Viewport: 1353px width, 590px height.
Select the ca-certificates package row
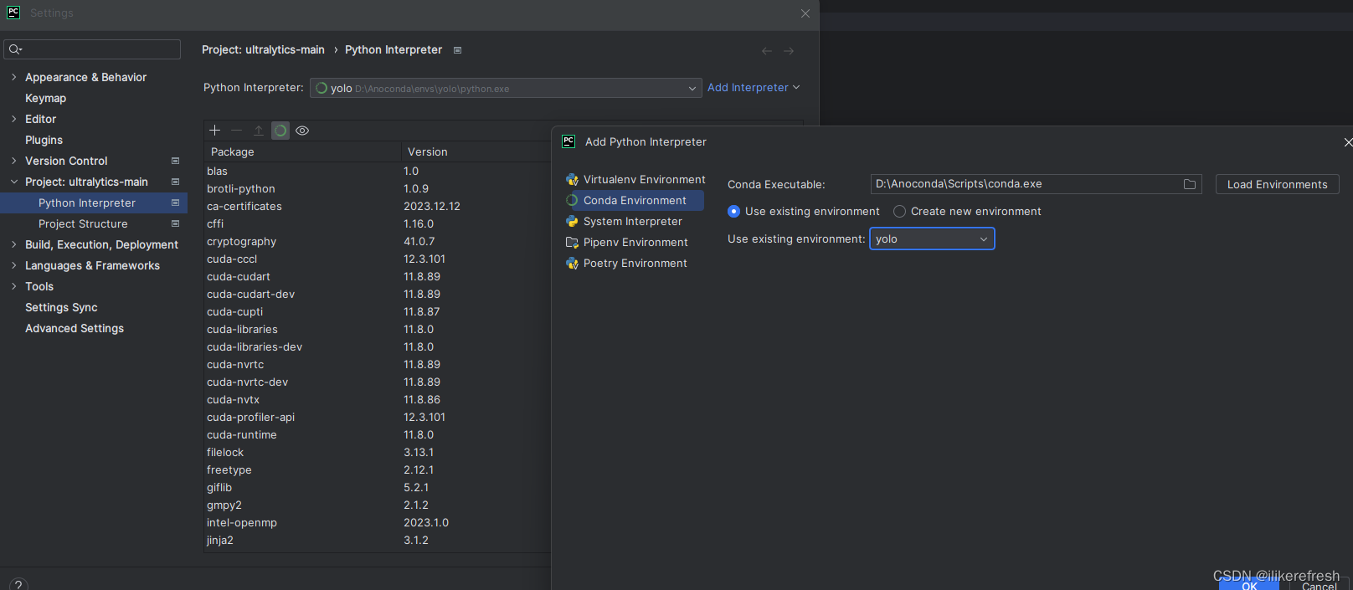(x=378, y=207)
